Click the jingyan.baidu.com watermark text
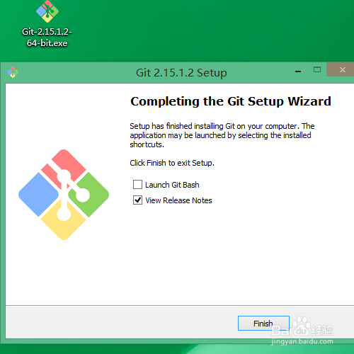 click(302, 341)
